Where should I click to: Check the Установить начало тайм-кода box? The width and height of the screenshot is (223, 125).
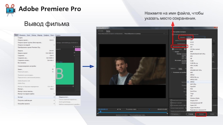click(171, 105)
